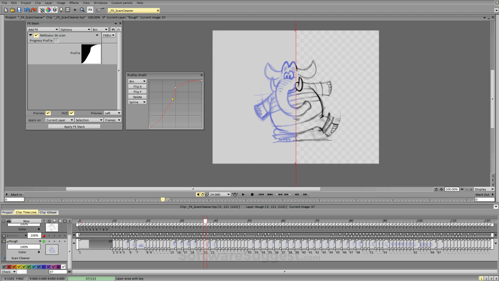
Task: Toggle the green dot on the Rough layer
Action: 44,241
